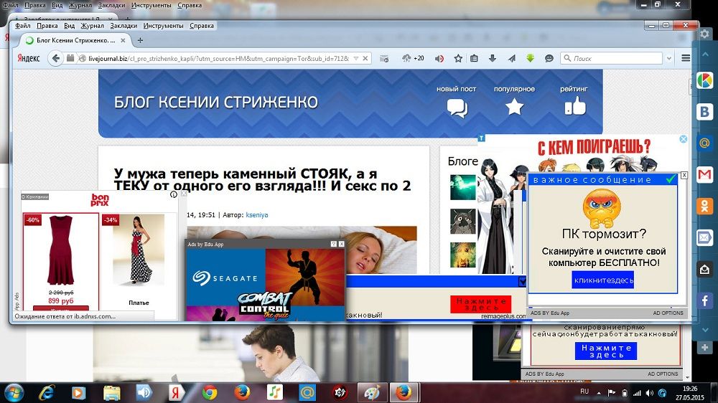This screenshot has height=403, width=718.
Task: Click polka dot 'Платье' product image
Action: coord(139,250)
